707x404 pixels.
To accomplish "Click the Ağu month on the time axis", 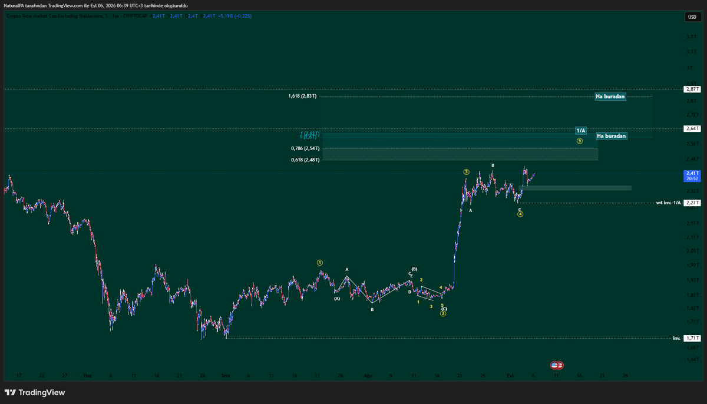I will coord(368,375).
